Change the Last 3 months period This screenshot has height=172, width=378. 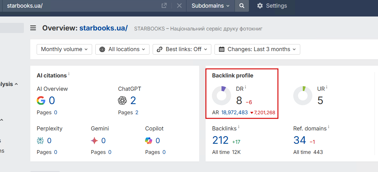pos(257,49)
